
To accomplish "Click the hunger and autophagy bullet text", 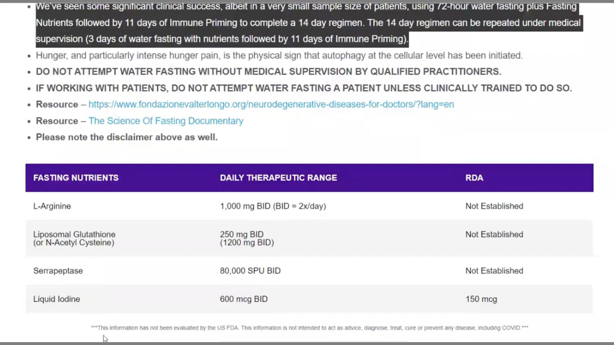I will click(279, 56).
